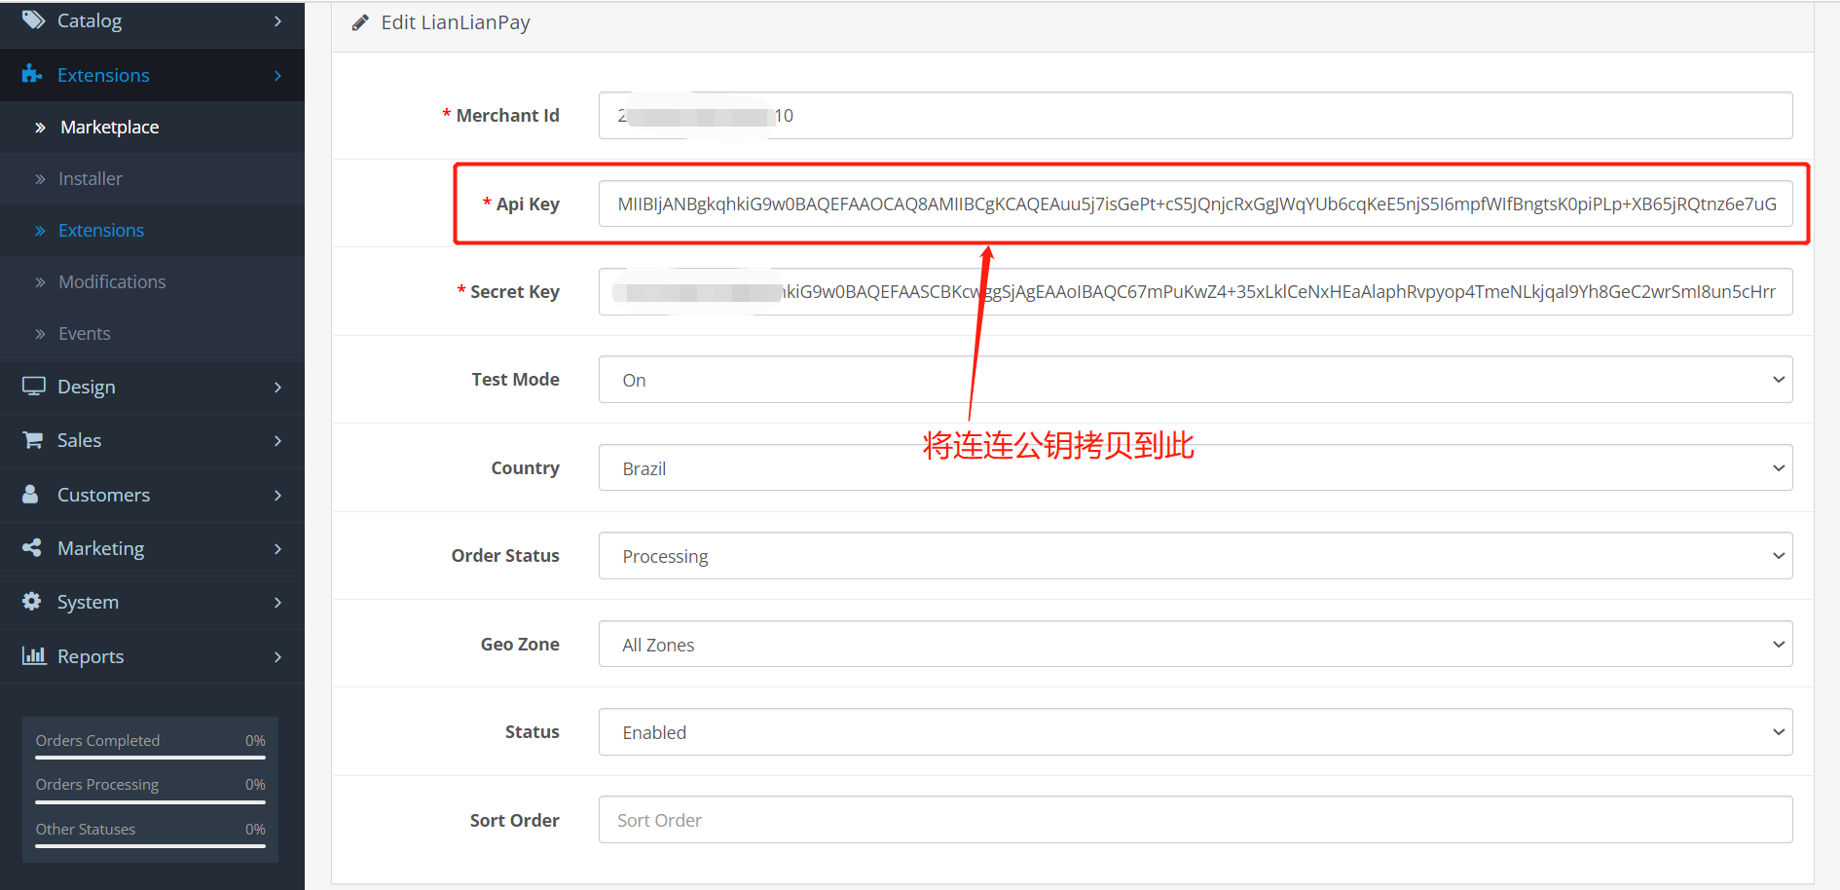Click the Merchant Id field label
Image resolution: width=1840 pixels, height=890 pixels.
point(507,116)
